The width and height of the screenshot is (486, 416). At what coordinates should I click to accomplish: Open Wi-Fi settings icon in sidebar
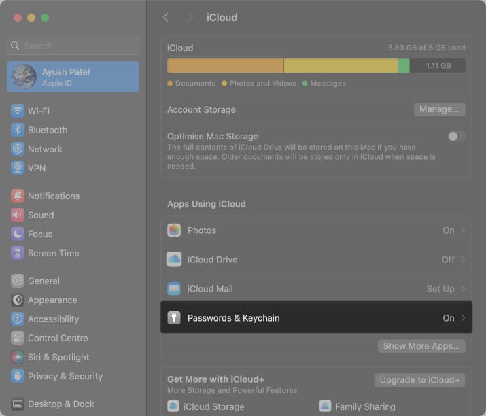coord(18,111)
